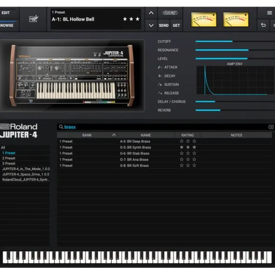Set rating stars in the preset header
The image size is (275, 275).
pyautogui.click(x=131, y=19)
